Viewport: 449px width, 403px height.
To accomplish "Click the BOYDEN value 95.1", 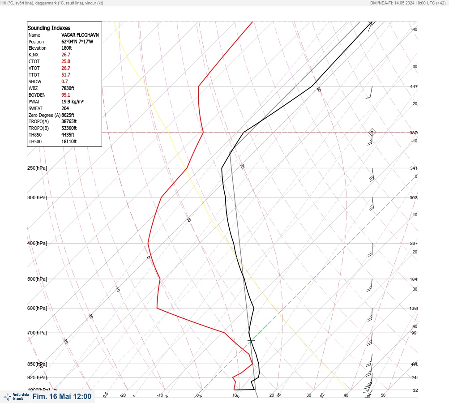I will (x=65, y=95).
